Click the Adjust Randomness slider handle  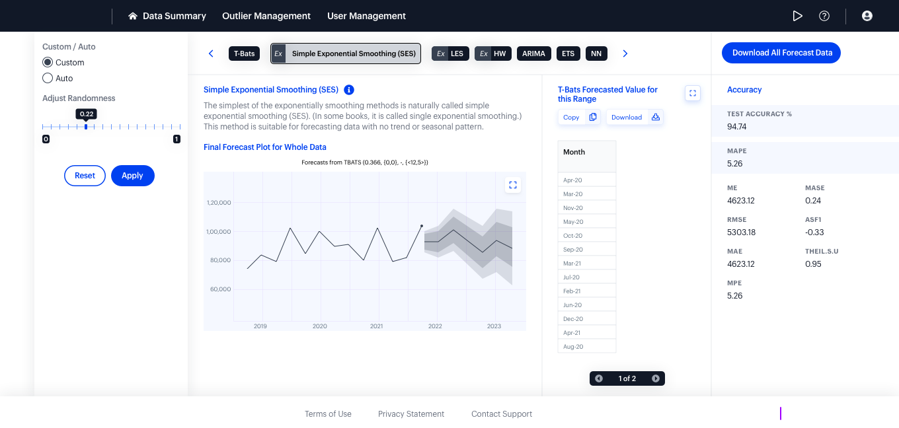pos(86,126)
